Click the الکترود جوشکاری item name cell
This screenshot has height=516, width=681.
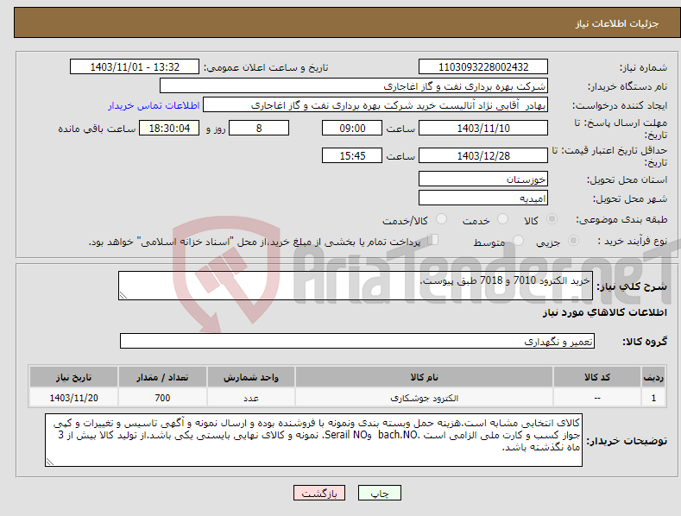424,398
